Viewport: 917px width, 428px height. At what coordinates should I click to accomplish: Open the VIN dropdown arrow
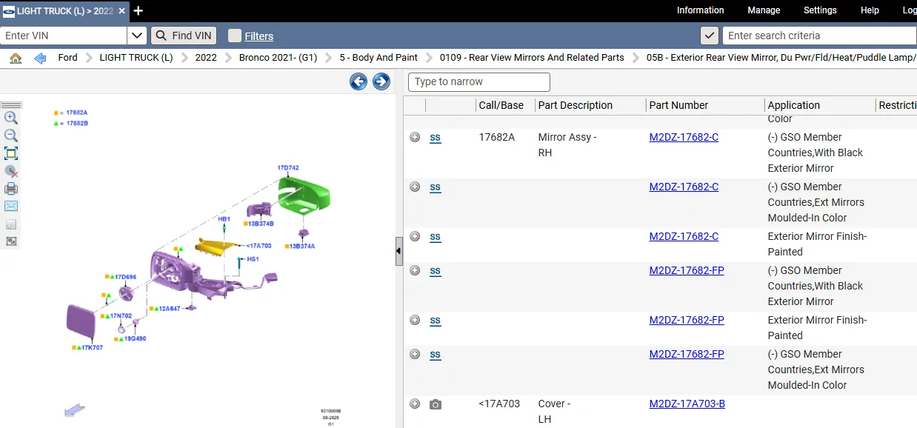(137, 36)
